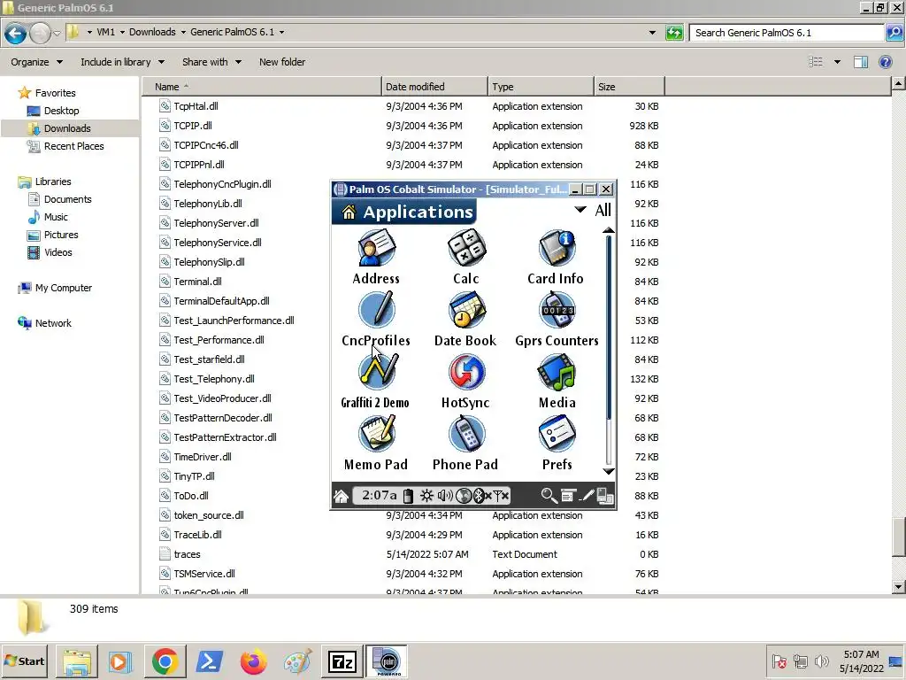The width and height of the screenshot is (906, 680).
Task: Click New folder button
Action: pyautogui.click(x=282, y=62)
